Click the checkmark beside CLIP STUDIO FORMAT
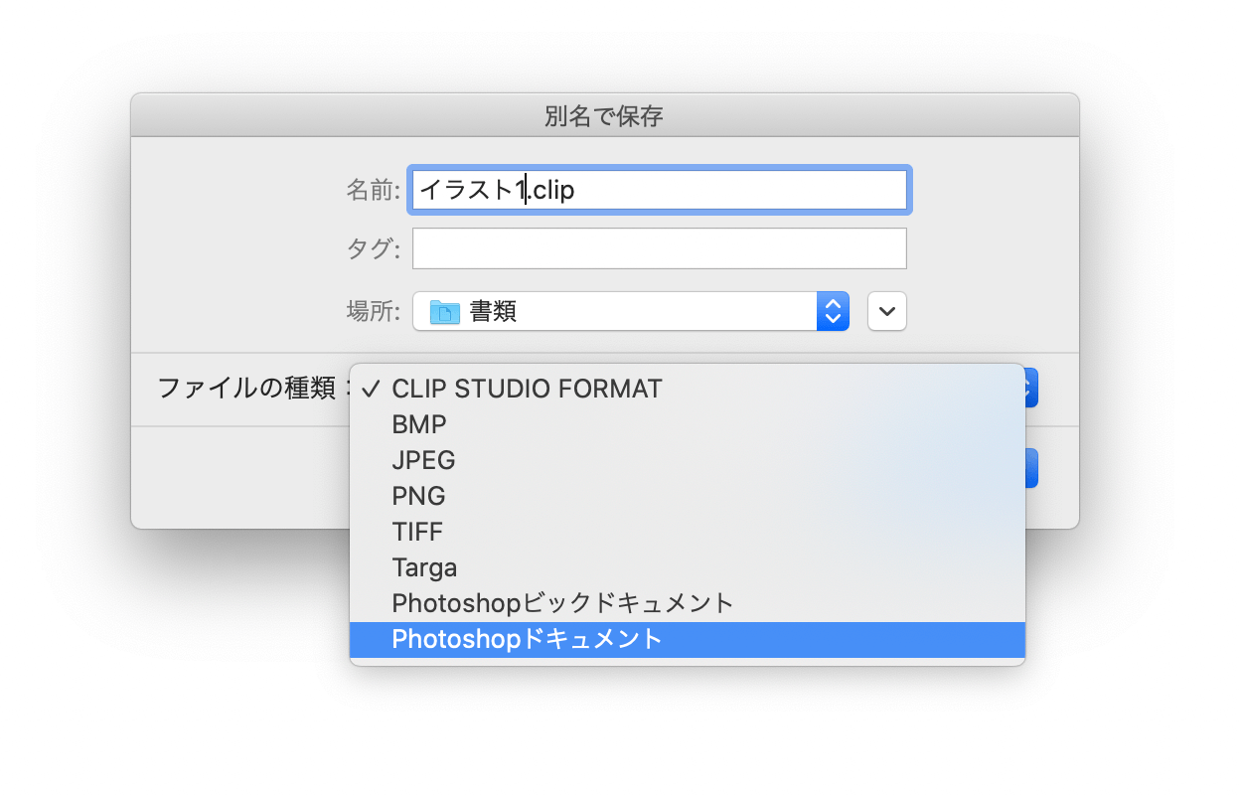 373,389
